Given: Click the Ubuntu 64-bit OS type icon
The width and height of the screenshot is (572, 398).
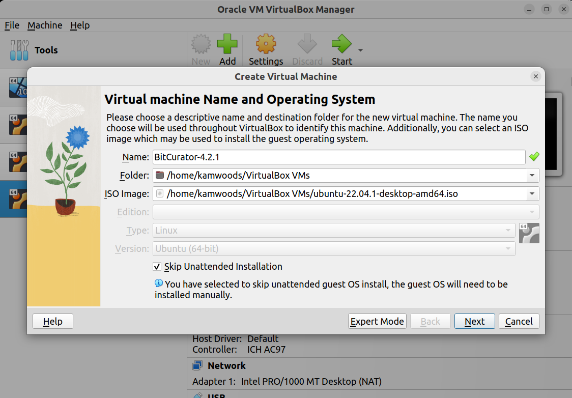Looking at the screenshot, I should 529,233.
